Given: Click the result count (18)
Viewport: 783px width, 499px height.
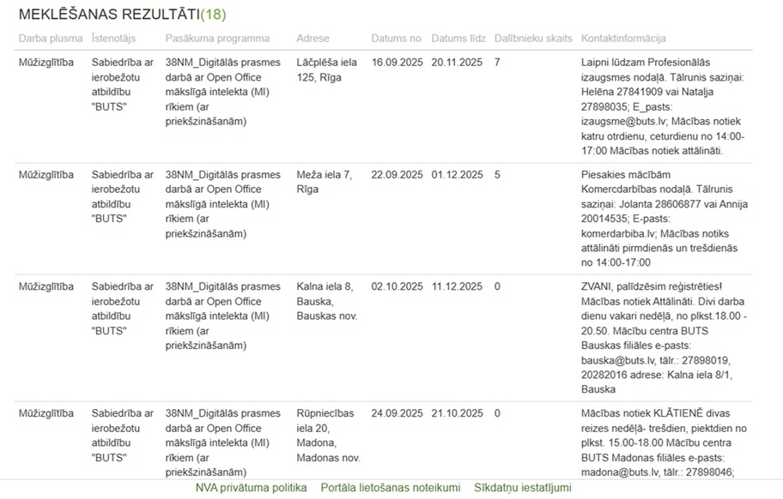Looking at the screenshot, I should click(x=213, y=15).
